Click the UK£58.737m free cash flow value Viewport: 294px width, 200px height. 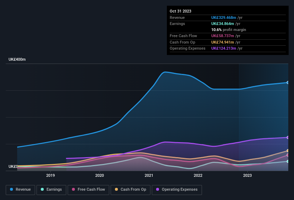223,36
